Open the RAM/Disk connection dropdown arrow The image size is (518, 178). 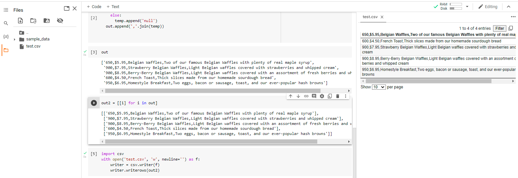click(467, 6)
